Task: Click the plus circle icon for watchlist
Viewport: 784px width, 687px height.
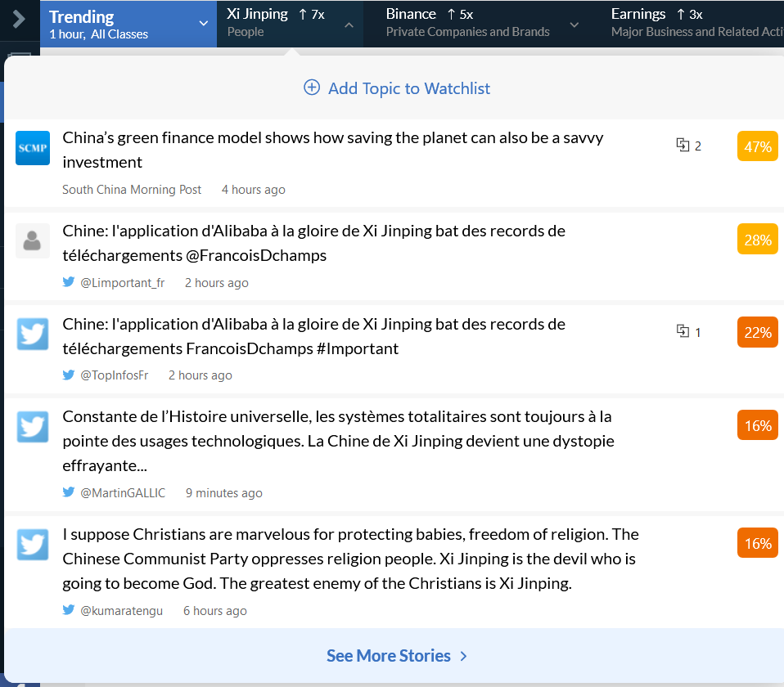Action: [312, 88]
